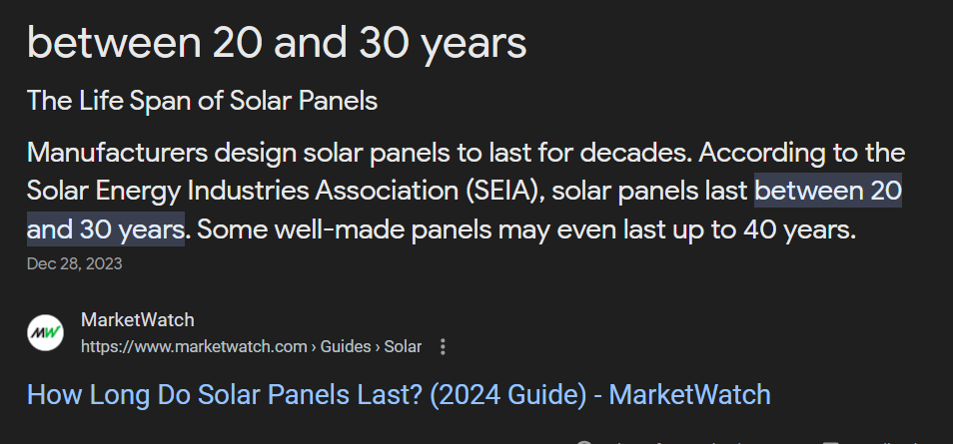The image size is (953, 444).
Task: Click the (2024 Guide) part of the result title
Action: (x=508, y=395)
